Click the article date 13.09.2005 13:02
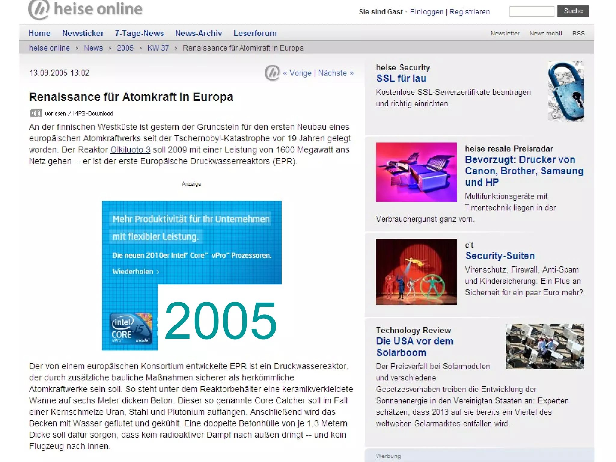Viewport: 616px width, 462px height. tap(59, 73)
